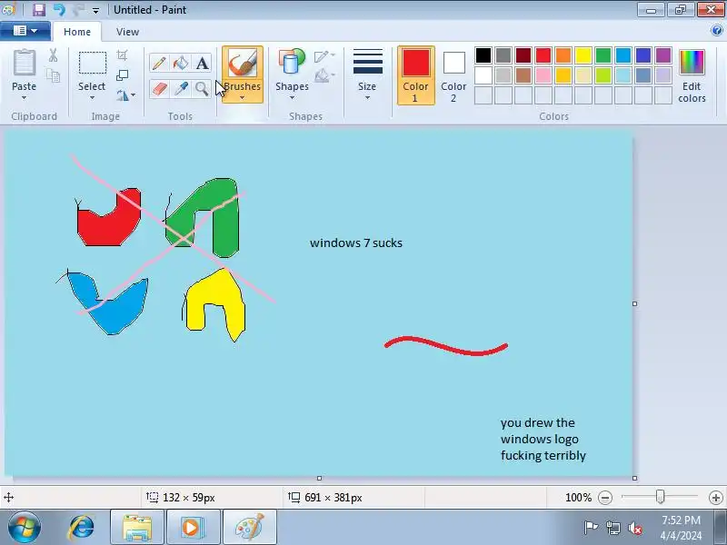
Task: Pick the yellow color swatch
Action: (x=583, y=55)
